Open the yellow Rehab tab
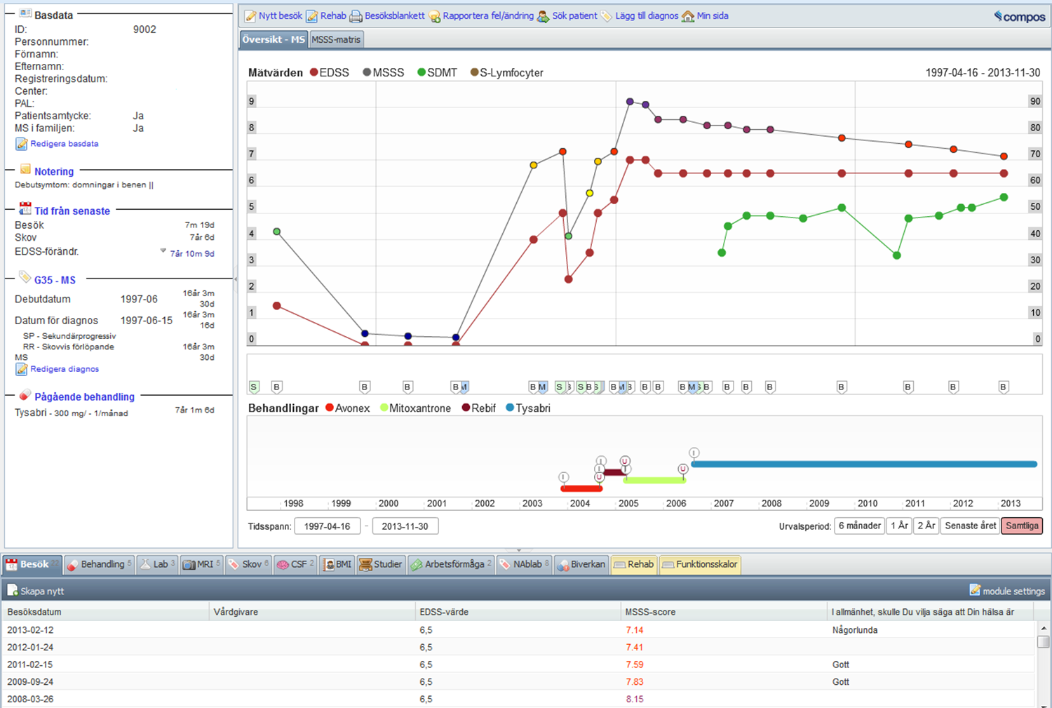The height and width of the screenshot is (708, 1052). tap(634, 564)
